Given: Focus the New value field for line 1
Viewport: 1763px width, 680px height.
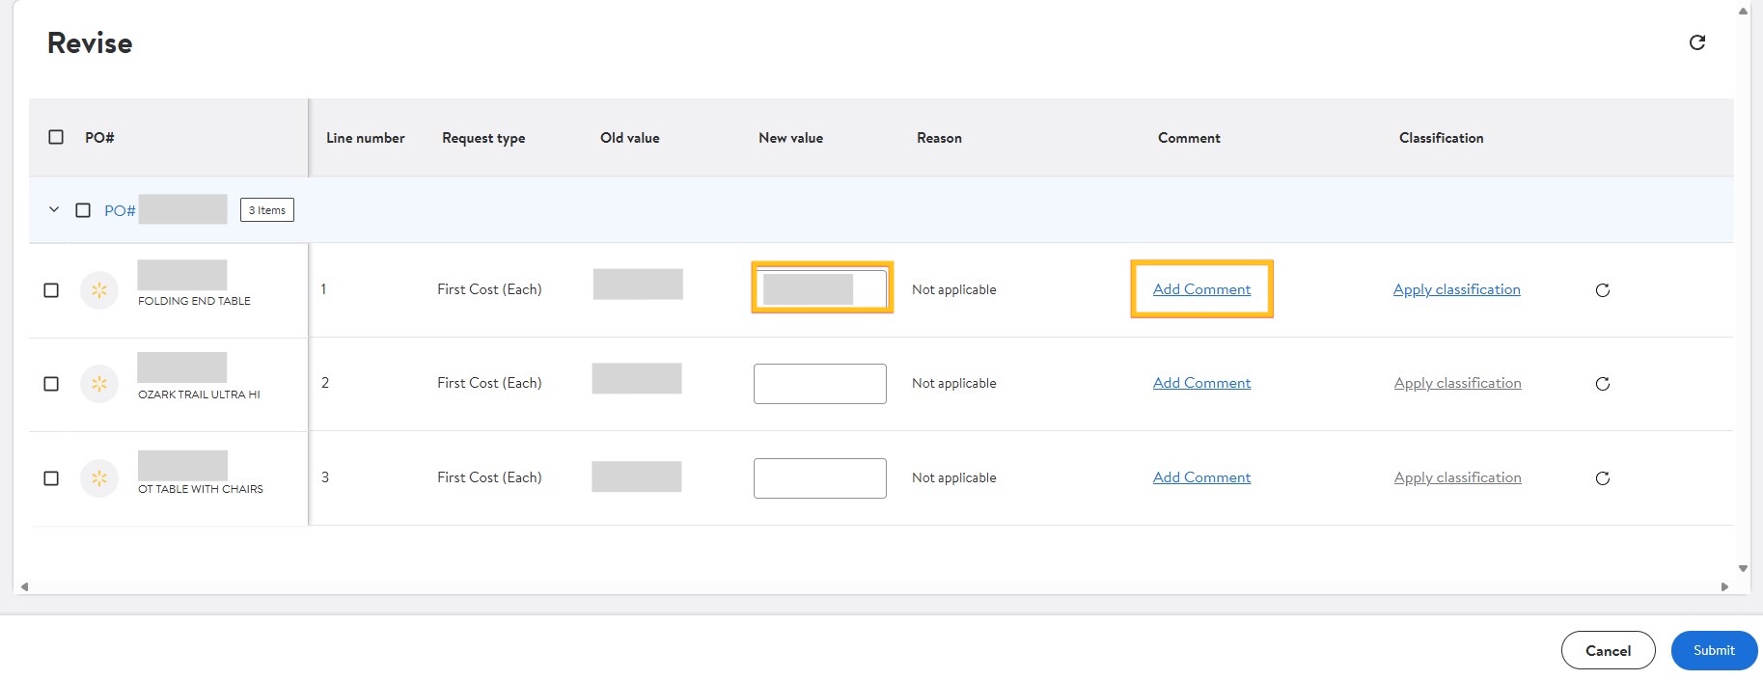Looking at the screenshot, I should tap(821, 288).
